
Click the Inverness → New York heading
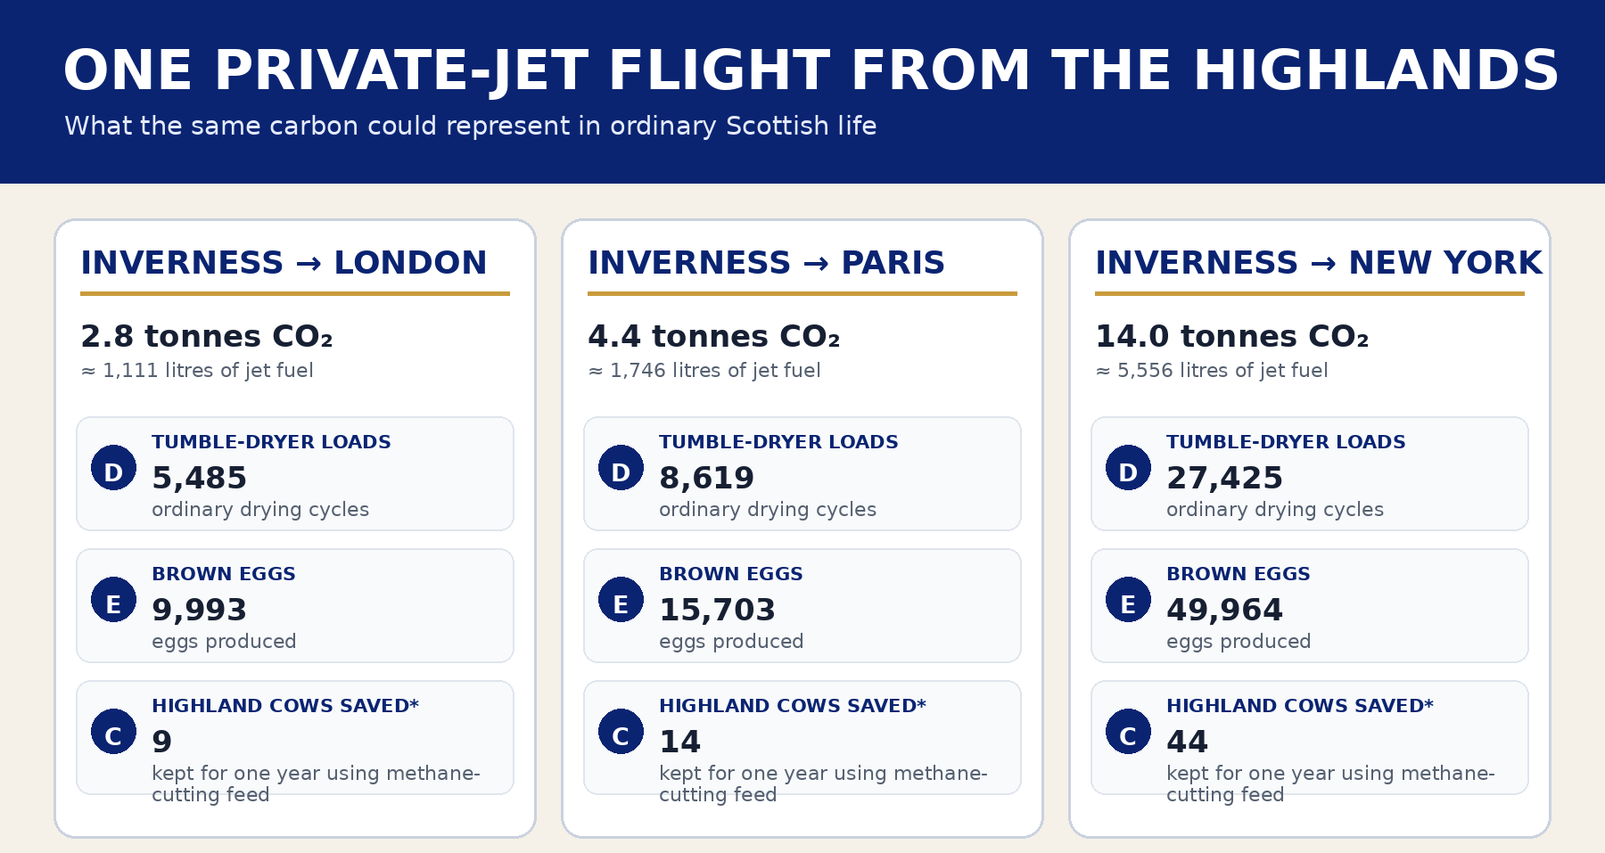click(x=1318, y=263)
